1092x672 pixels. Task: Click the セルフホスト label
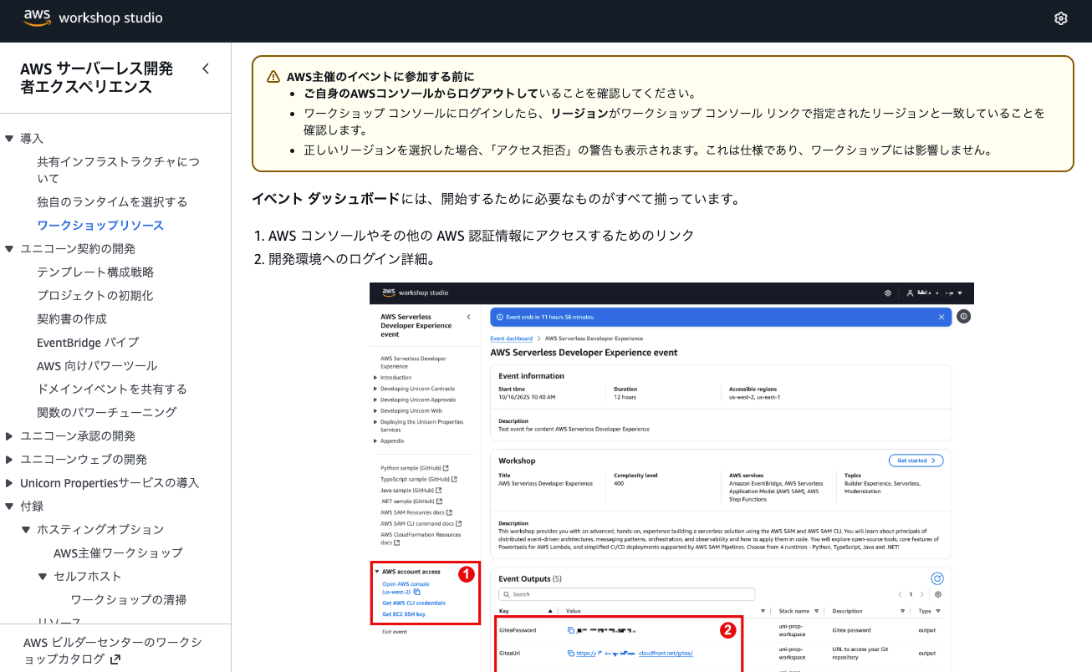[88, 577]
